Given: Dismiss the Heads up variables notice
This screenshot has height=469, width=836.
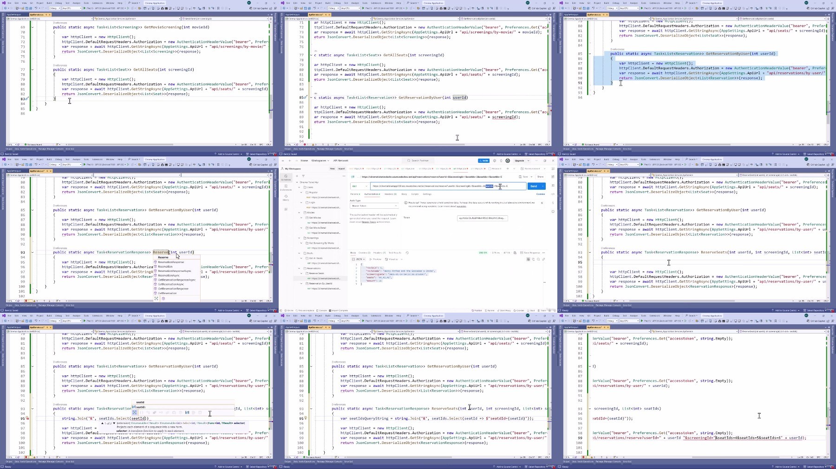Looking at the screenshot, I should 542,203.
